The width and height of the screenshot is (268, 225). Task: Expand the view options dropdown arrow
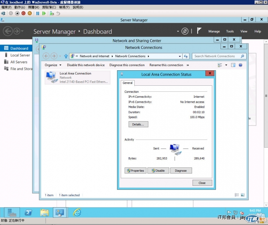coord(226,65)
